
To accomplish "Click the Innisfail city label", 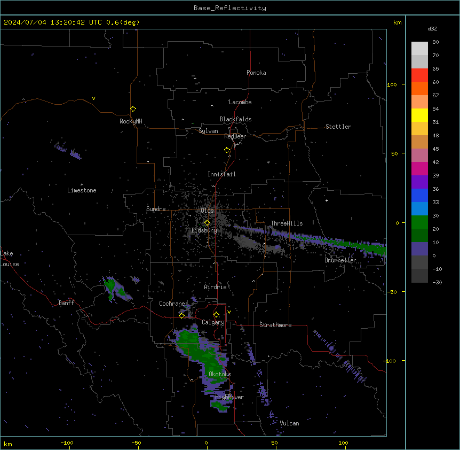I will click(x=221, y=174).
